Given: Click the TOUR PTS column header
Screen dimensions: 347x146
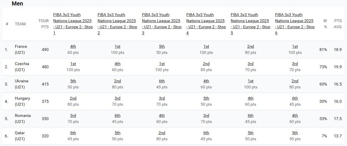Looking at the screenshot, I should tap(44, 24).
